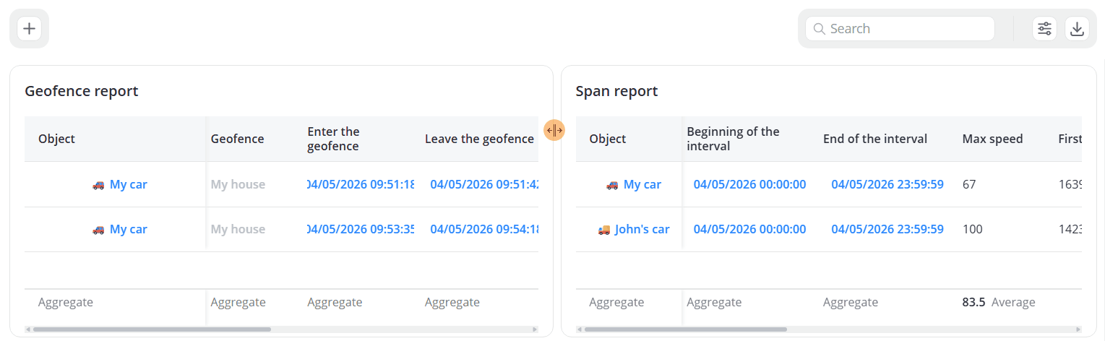
Task: Click the plus add report button
Action: pos(29,29)
